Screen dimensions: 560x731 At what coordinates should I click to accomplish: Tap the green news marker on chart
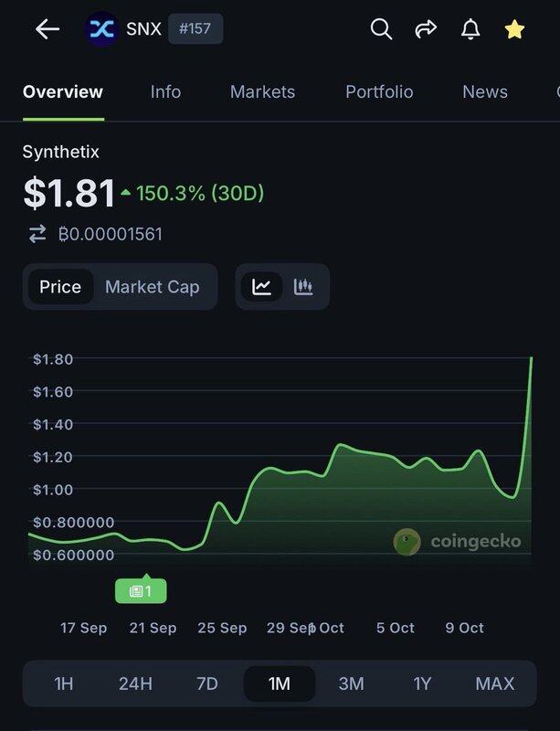(x=141, y=591)
